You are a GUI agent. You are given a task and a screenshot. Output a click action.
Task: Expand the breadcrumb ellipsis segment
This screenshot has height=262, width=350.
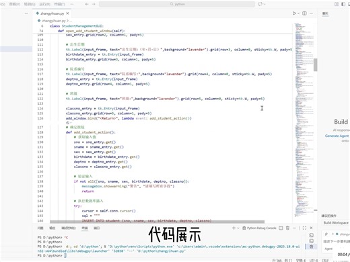71,21
